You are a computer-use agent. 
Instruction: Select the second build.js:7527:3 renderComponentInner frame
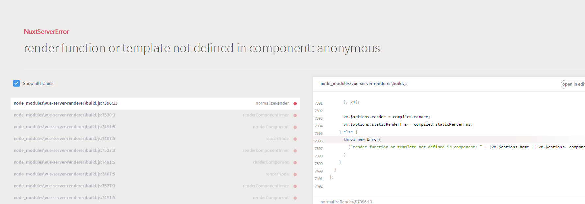point(155,186)
